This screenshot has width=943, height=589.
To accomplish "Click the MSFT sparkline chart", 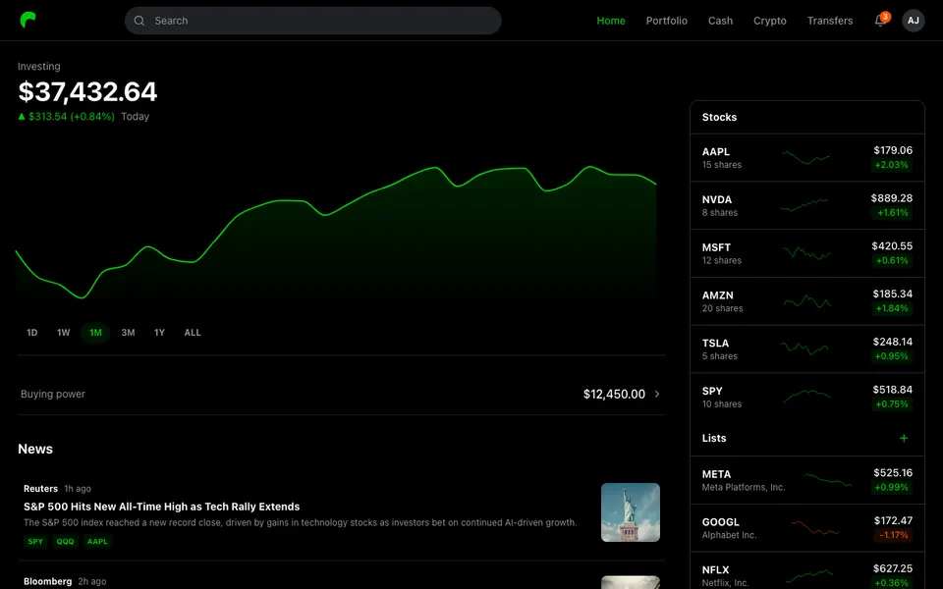I will [x=805, y=253].
